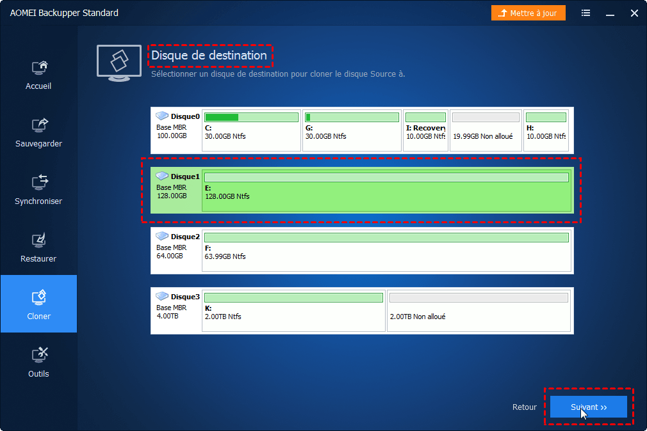Click the 4.00TB size text under Disque3

click(168, 316)
